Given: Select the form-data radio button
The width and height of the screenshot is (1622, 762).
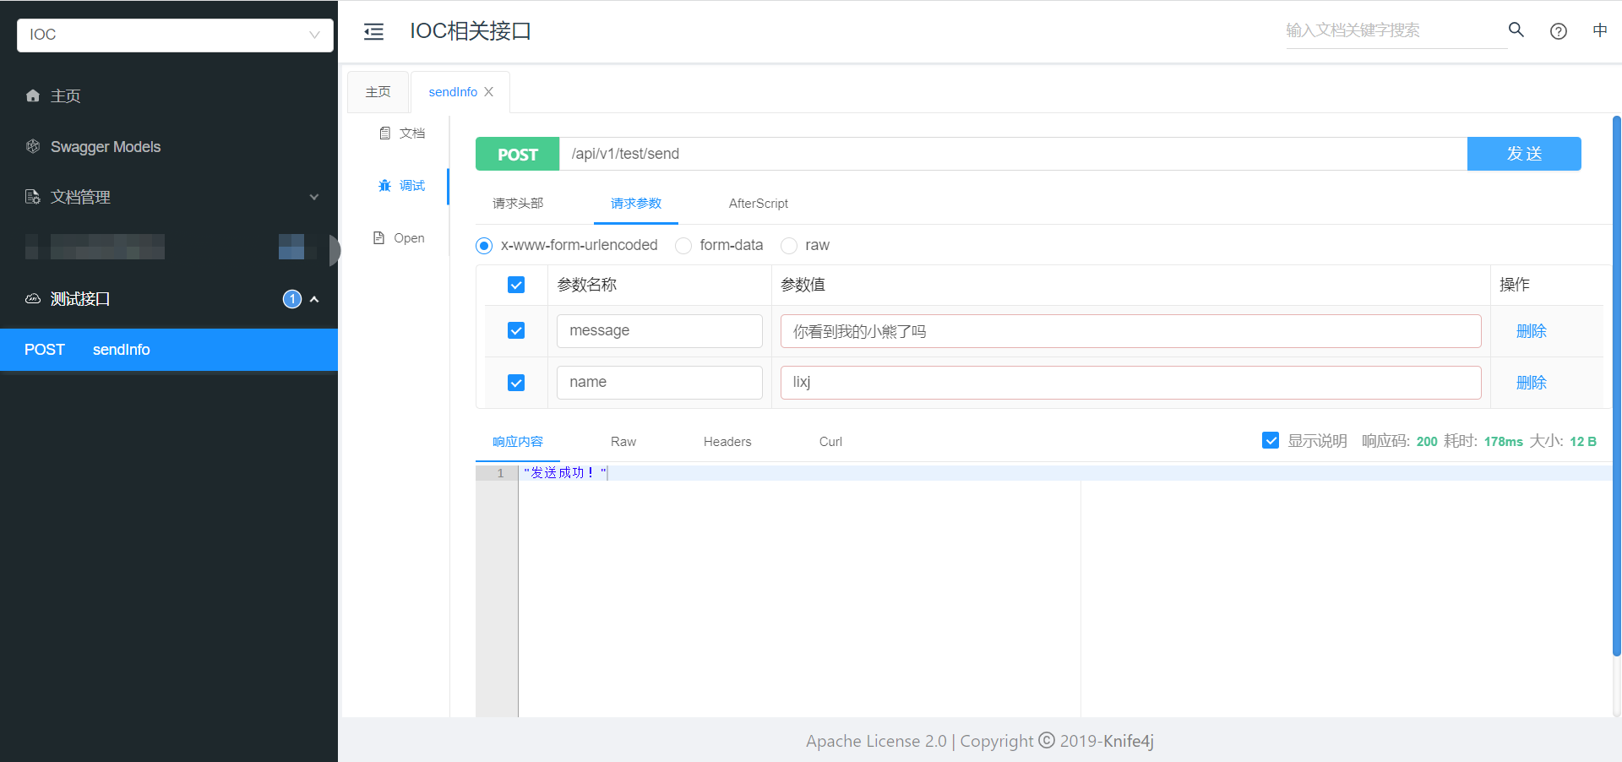Looking at the screenshot, I should point(683,246).
